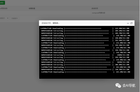
Task: Click the 289.1MB/313.5MB extracting line
Action: (85, 31)
